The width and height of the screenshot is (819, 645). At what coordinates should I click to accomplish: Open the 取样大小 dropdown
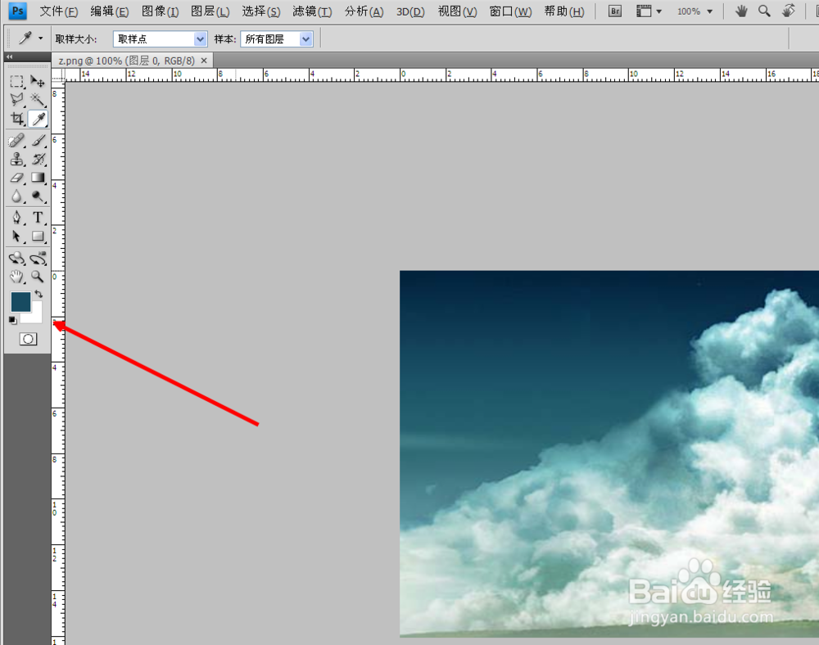[160, 39]
